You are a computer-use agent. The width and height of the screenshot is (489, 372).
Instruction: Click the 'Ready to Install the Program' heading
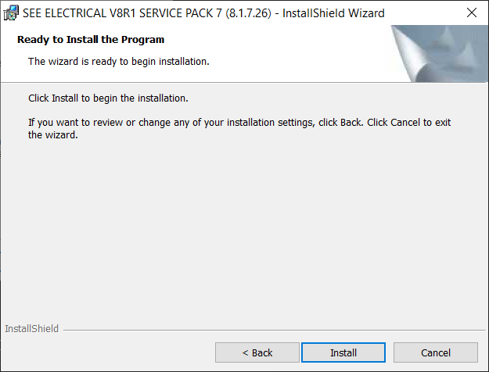91,40
